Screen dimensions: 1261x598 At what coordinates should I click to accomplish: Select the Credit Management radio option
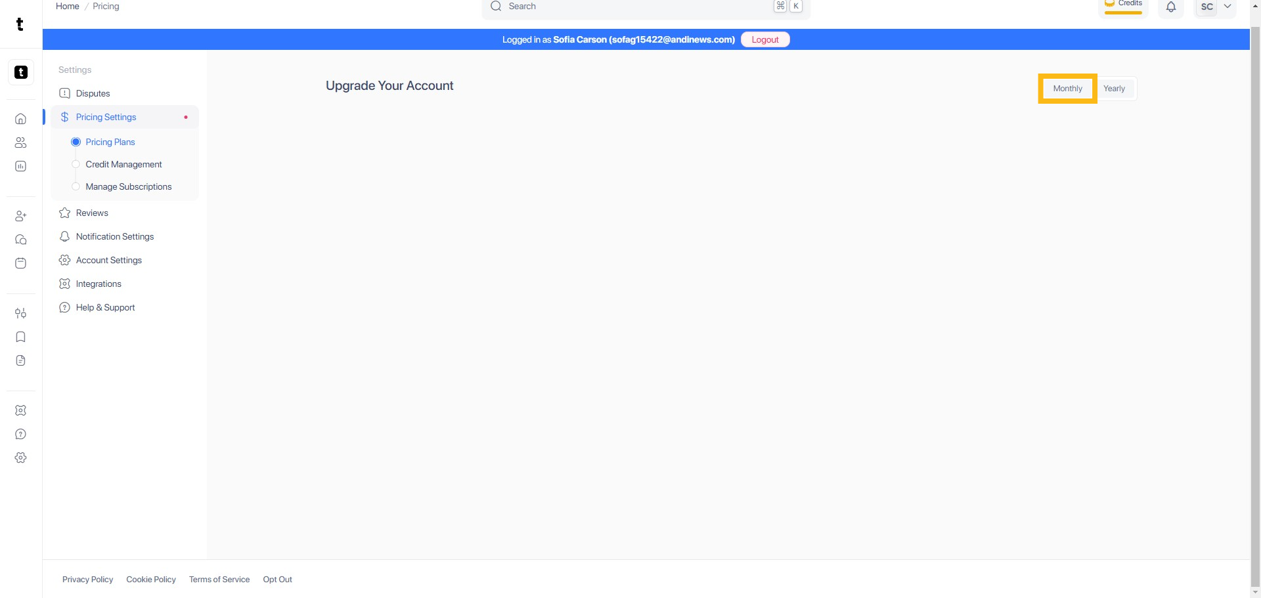[76, 164]
